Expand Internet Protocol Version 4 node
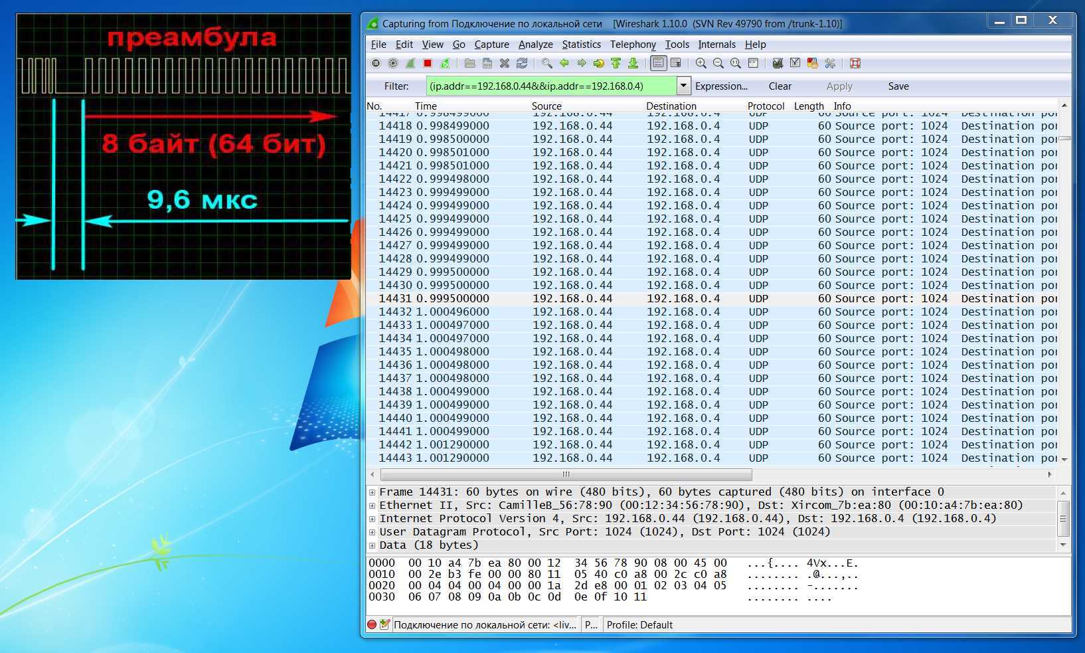 [x=373, y=519]
